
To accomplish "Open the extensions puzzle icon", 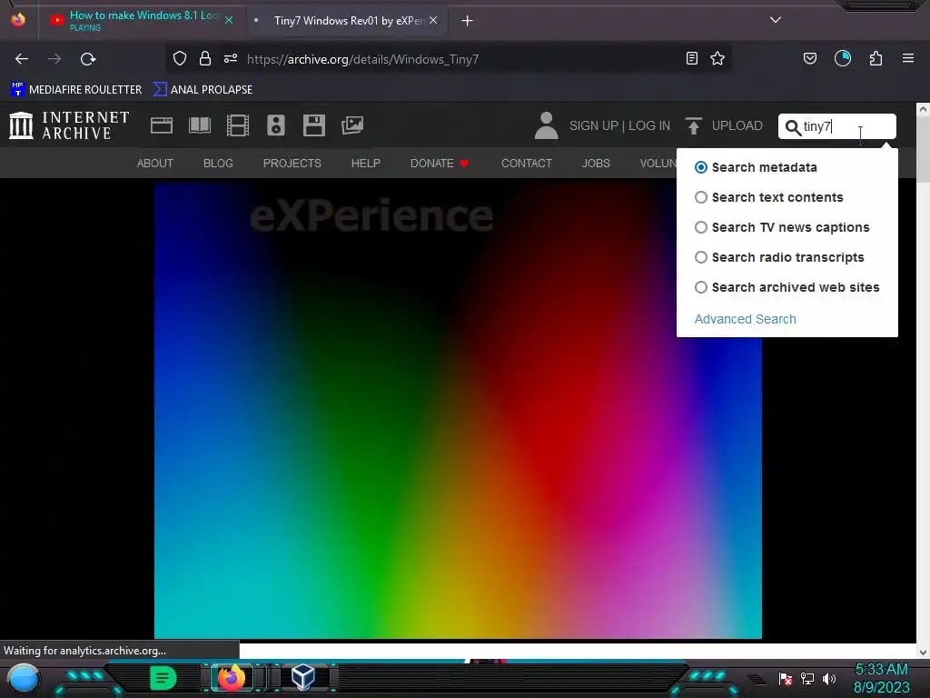I will click(876, 58).
